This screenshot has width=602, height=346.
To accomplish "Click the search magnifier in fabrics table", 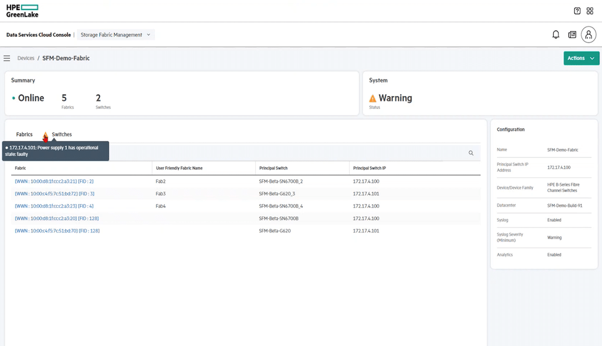I will tap(471, 153).
